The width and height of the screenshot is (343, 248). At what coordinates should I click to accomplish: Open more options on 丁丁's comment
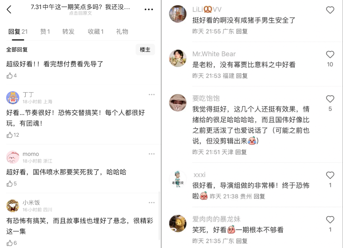151,95
